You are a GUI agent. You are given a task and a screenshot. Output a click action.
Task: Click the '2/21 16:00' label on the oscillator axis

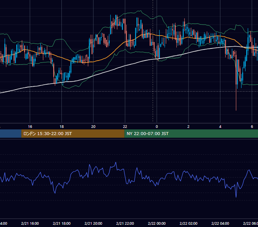[x=30, y=223]
